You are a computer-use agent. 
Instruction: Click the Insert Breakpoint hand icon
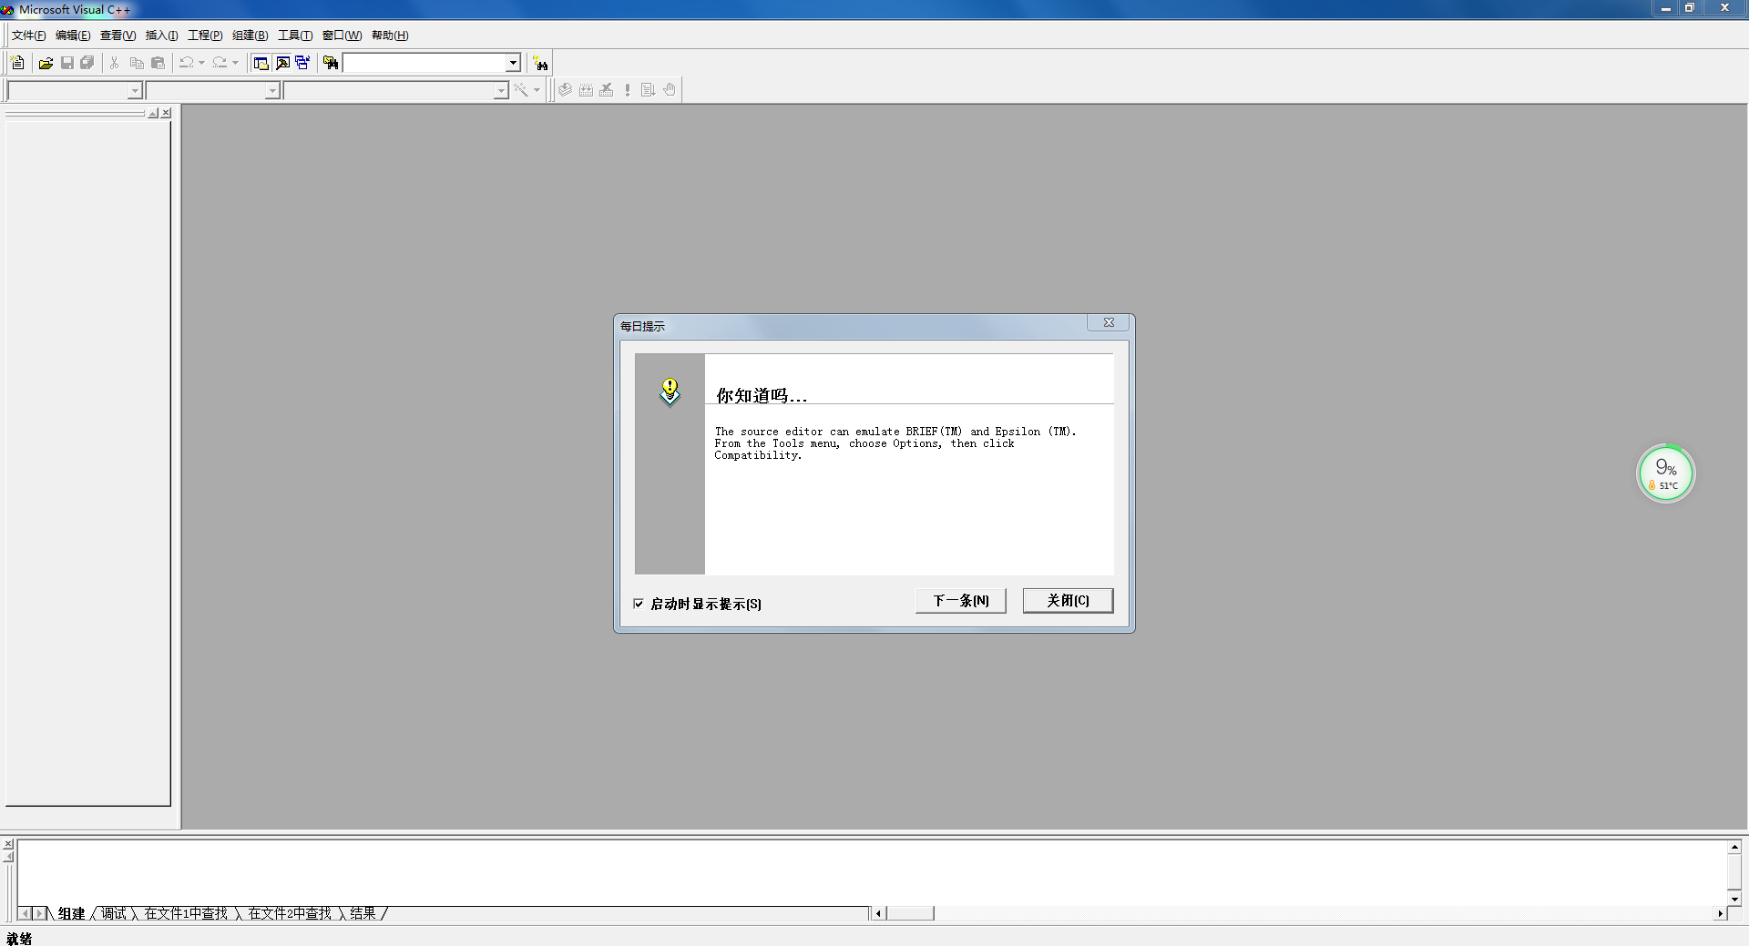(x=670, y=89)
